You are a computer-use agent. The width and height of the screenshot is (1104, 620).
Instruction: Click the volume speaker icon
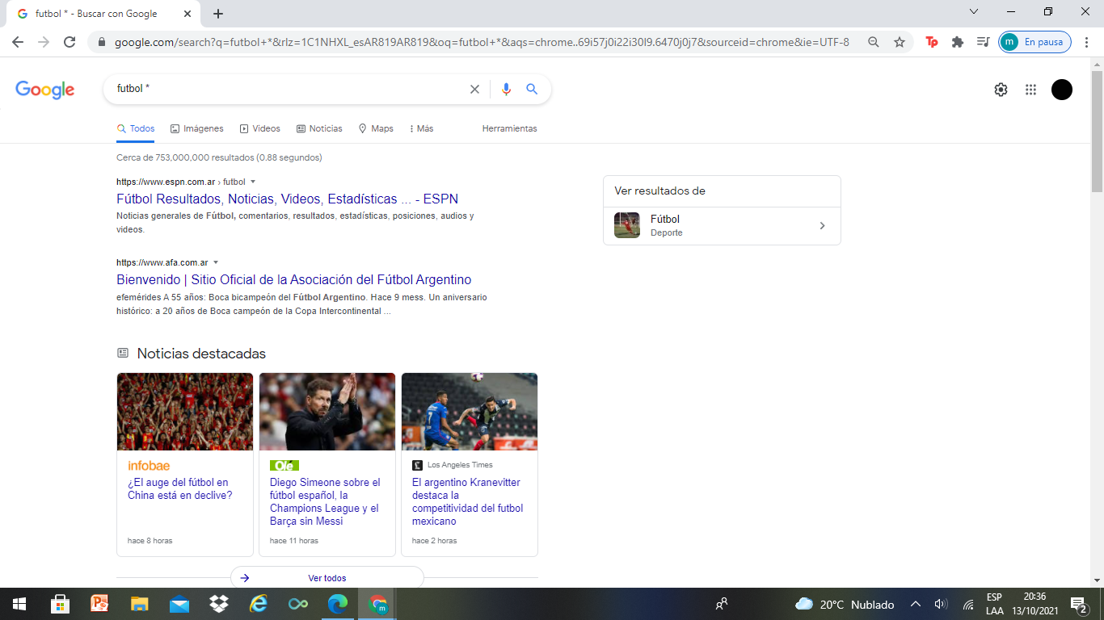[941, 604]
